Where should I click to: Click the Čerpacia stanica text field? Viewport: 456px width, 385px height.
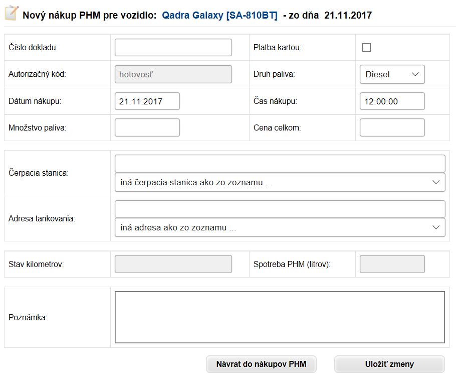pyautogui.click(x=280, y=164)
